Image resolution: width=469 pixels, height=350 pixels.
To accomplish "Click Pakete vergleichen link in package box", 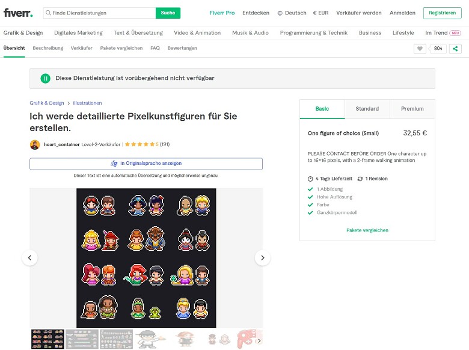I will (x=367, y=230).
